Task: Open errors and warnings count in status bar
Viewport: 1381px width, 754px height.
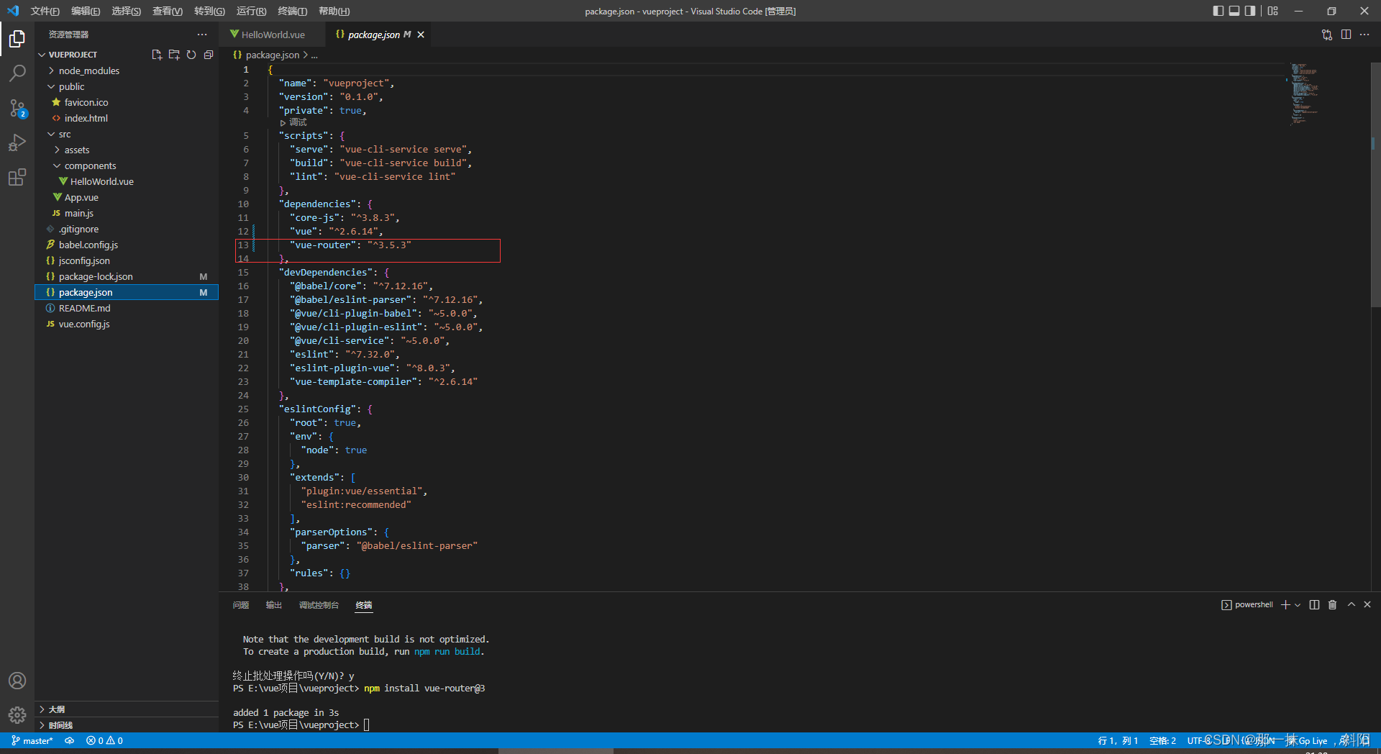Action: (x=104, y=740)
